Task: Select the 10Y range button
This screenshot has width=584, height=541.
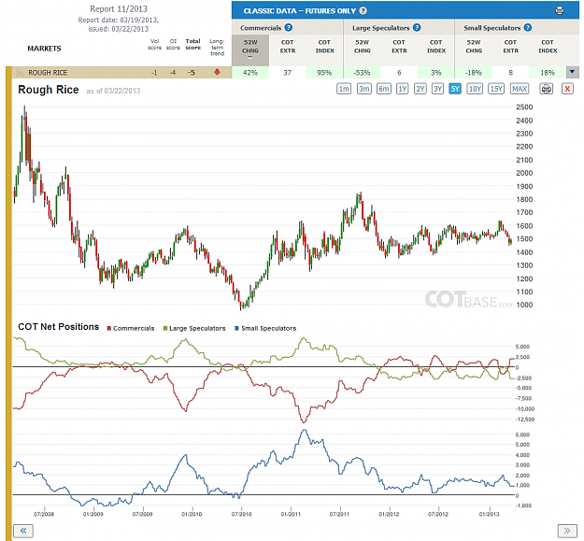Action: click(x=475, y=89)
